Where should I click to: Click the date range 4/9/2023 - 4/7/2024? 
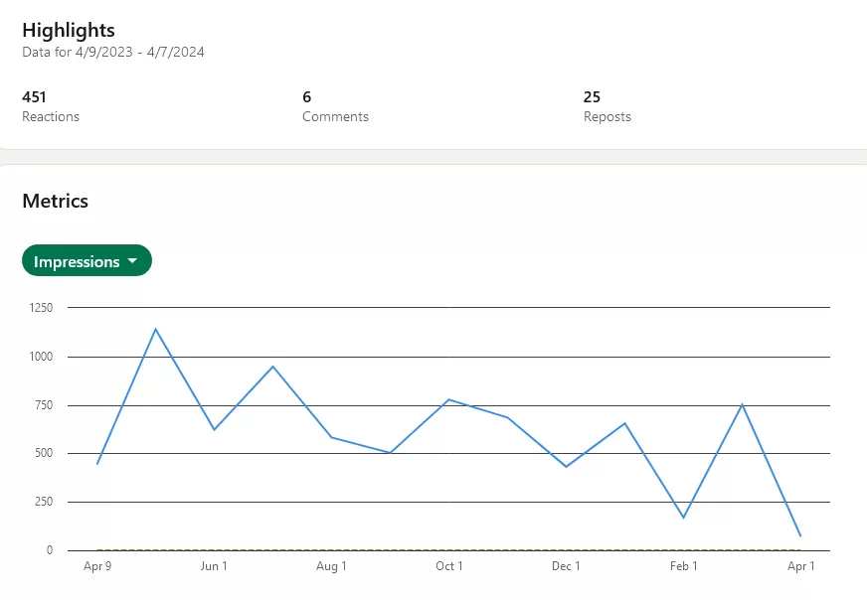tap(112, 52)
